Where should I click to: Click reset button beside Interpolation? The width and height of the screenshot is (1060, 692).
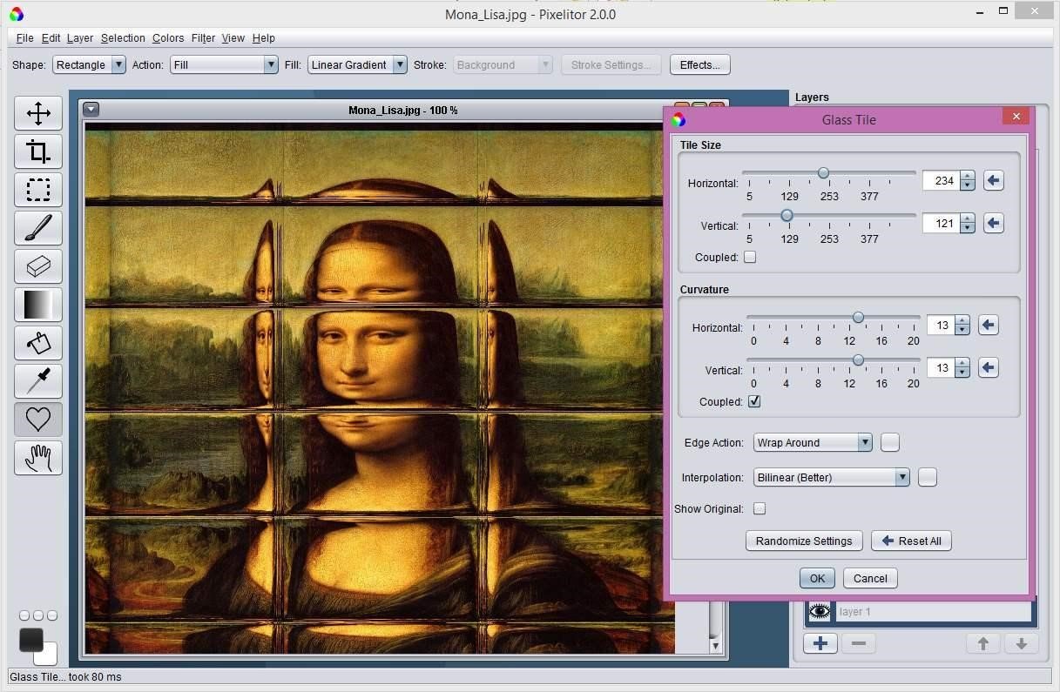tap(927, 477)
